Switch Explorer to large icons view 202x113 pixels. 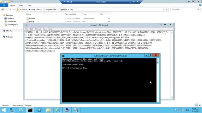tap(200, 105)
